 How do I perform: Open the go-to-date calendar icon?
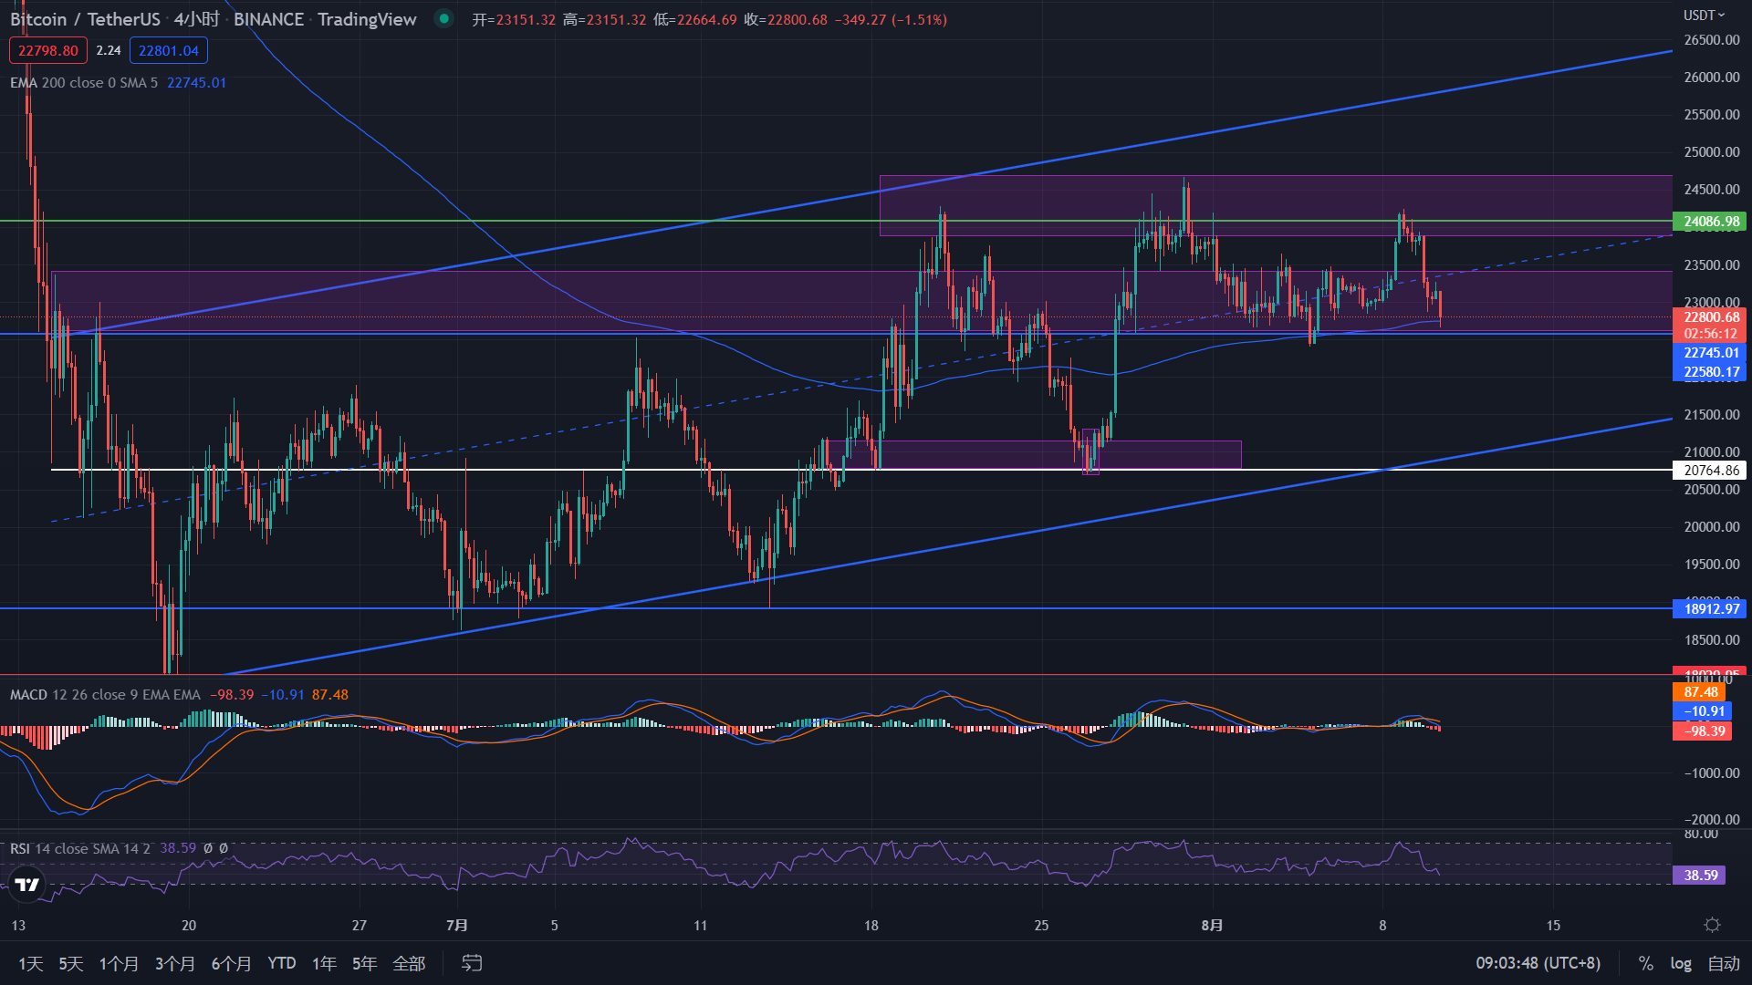coord(472,963)
